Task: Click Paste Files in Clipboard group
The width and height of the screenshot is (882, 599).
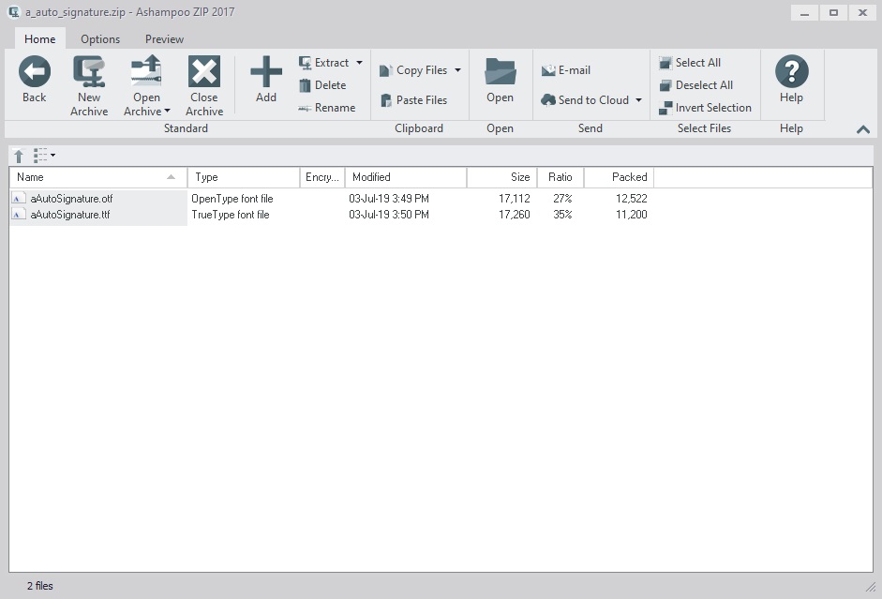Action: point(413,100)
